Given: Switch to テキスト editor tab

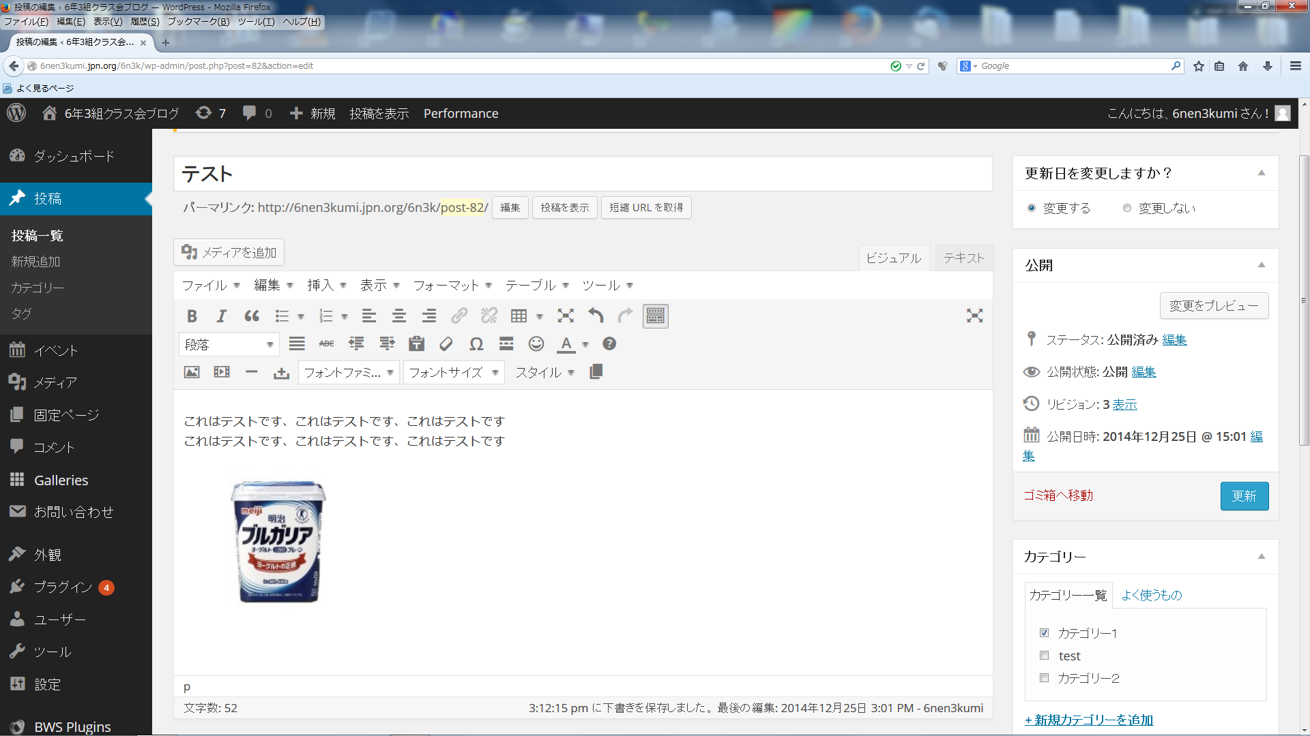Looking at the screenshot, I should click(963, 258).
